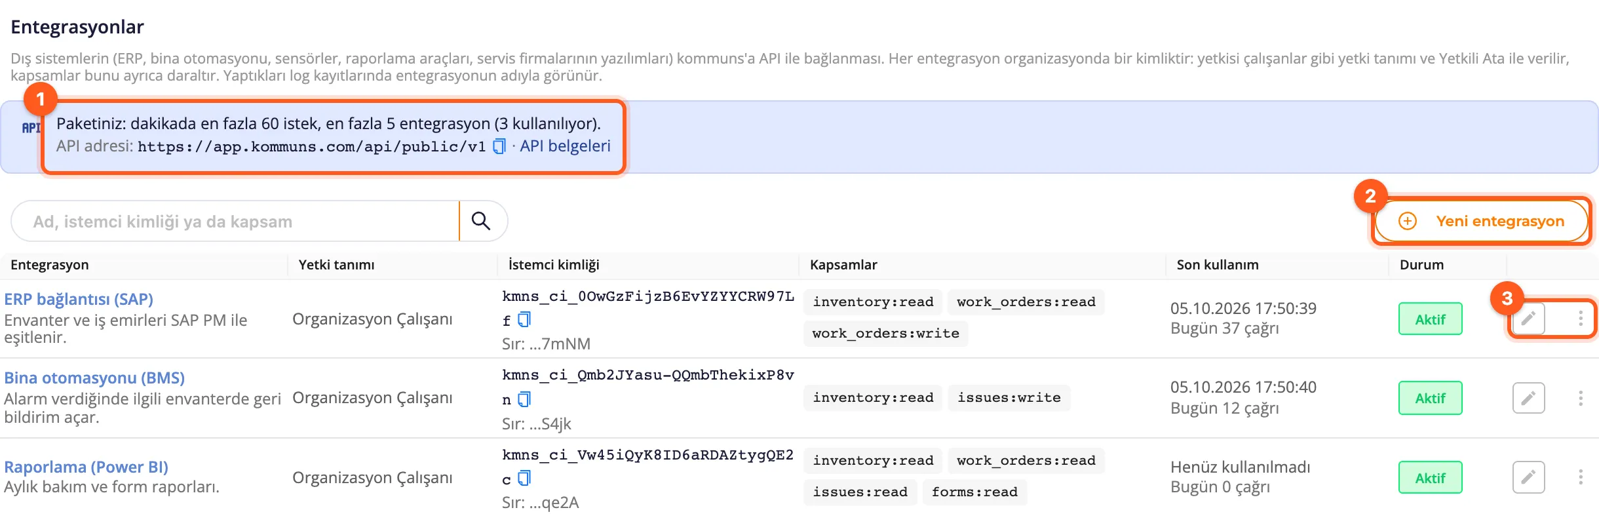This screenshot has height=531, width=1599.
Task: Select the work_orders:write scope tag
Action: pos(885,333)
